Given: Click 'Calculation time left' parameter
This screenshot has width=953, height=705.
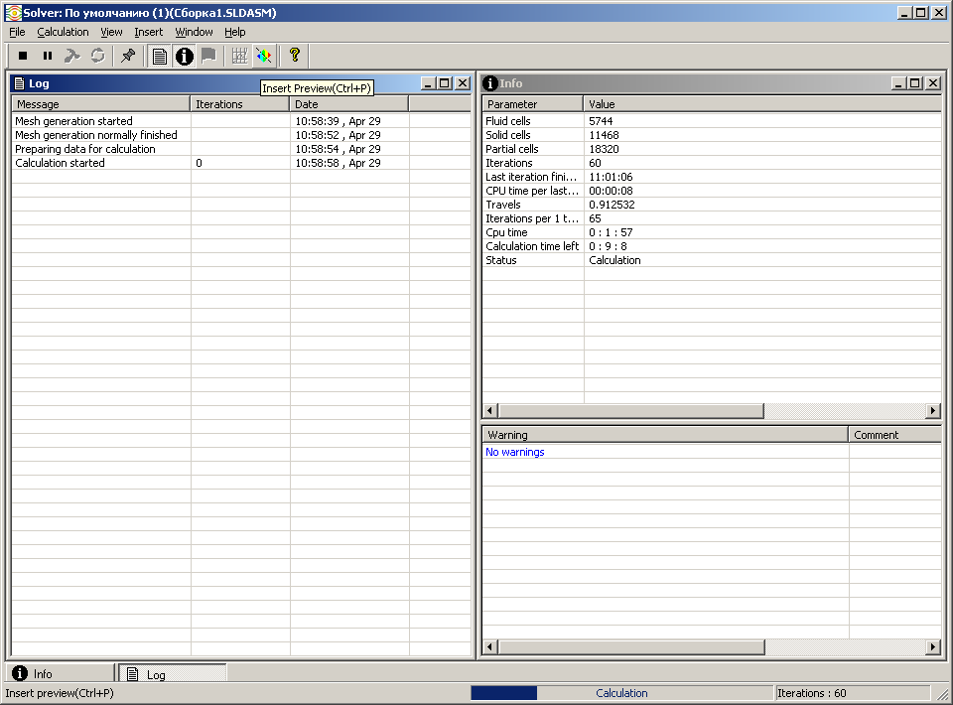Looking at the screenshot, I should [x=712, y=246].
